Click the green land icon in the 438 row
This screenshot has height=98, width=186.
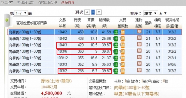[x=116, y=39]
